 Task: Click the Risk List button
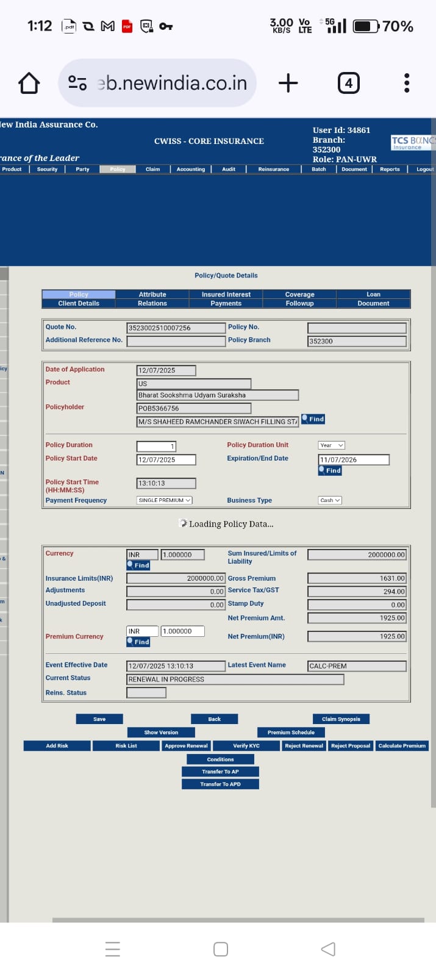(x=126, y=745)
